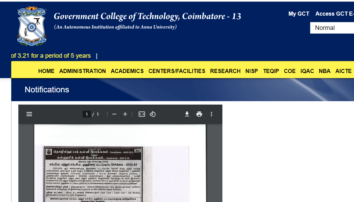This screenshot has width=354, height=202.
Task: Open the COE menu
Action: [x=290, y=71]
